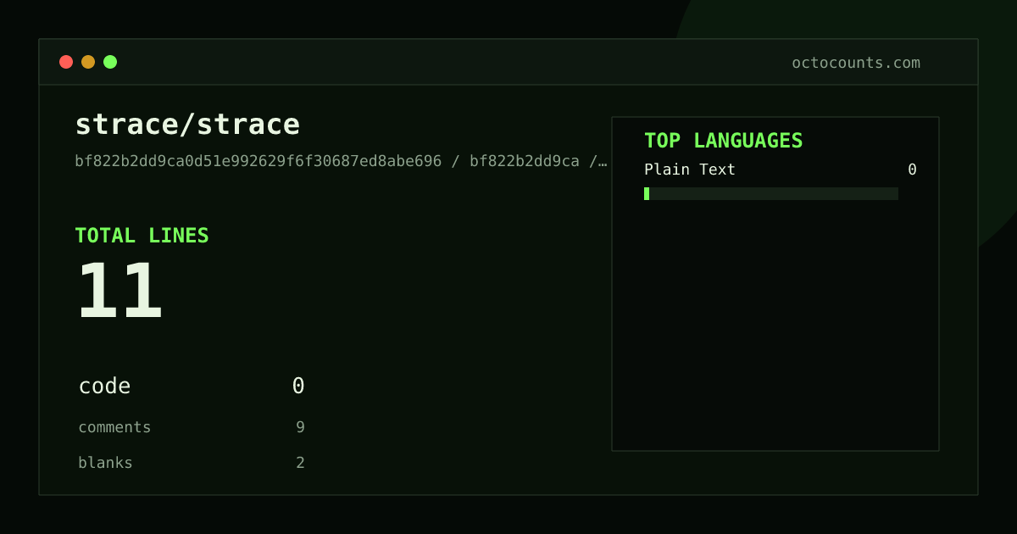The image size is (1017, 534).
Task: Select the Plain Text language entry
Action: pos(690,170)
